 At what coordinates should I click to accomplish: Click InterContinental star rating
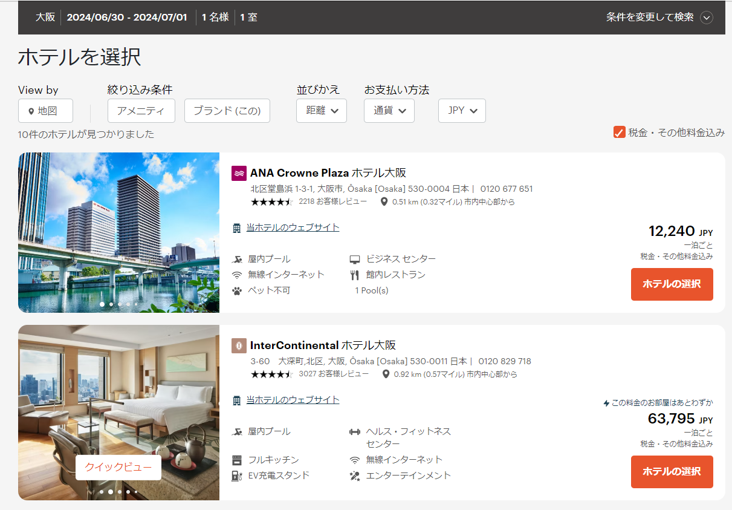coord(272,374)
